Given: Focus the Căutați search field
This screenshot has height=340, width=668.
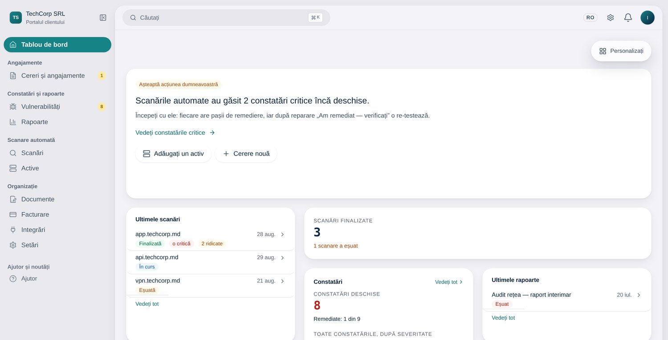Looking at the screenshot, I should point(226,18).
